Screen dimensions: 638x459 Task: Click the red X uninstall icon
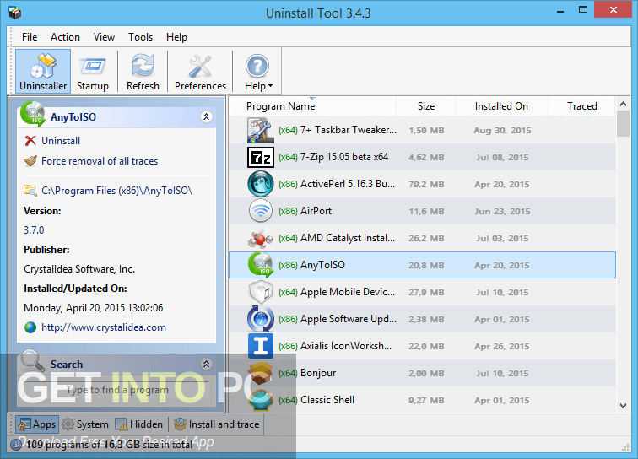pos(30,141)
